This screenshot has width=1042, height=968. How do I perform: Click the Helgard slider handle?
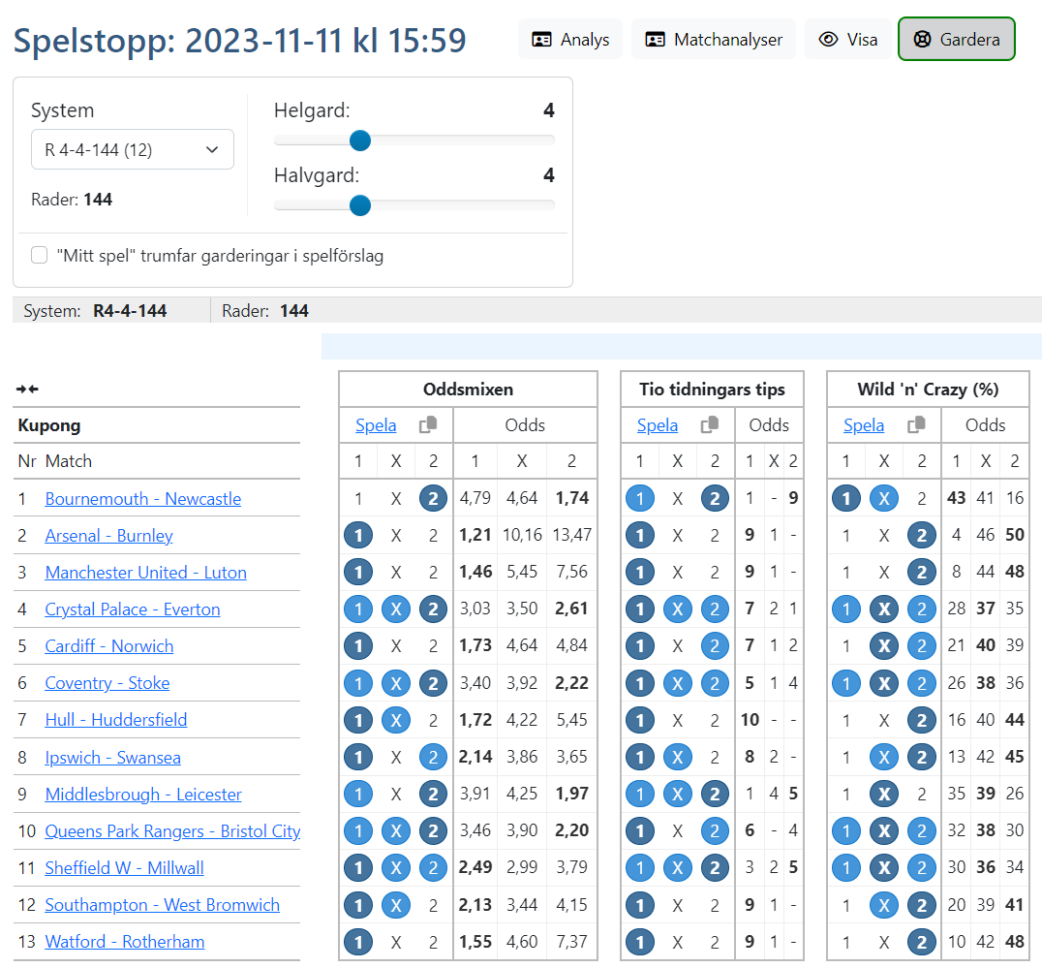point(360,141)
